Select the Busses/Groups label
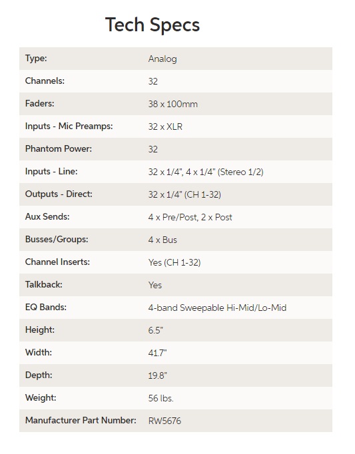This screenshot has height=454, width=355. pyautogui.click(x=57, y=240)
